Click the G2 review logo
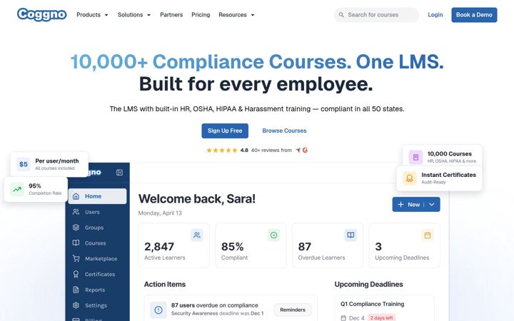The height and width of the screenshot is (321, 514). (x=306, y=150)
